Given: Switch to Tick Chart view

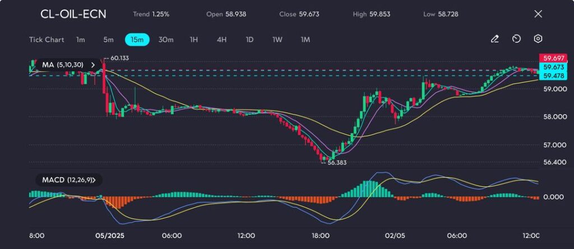Looking at the screenshot, I should [46, 40].
